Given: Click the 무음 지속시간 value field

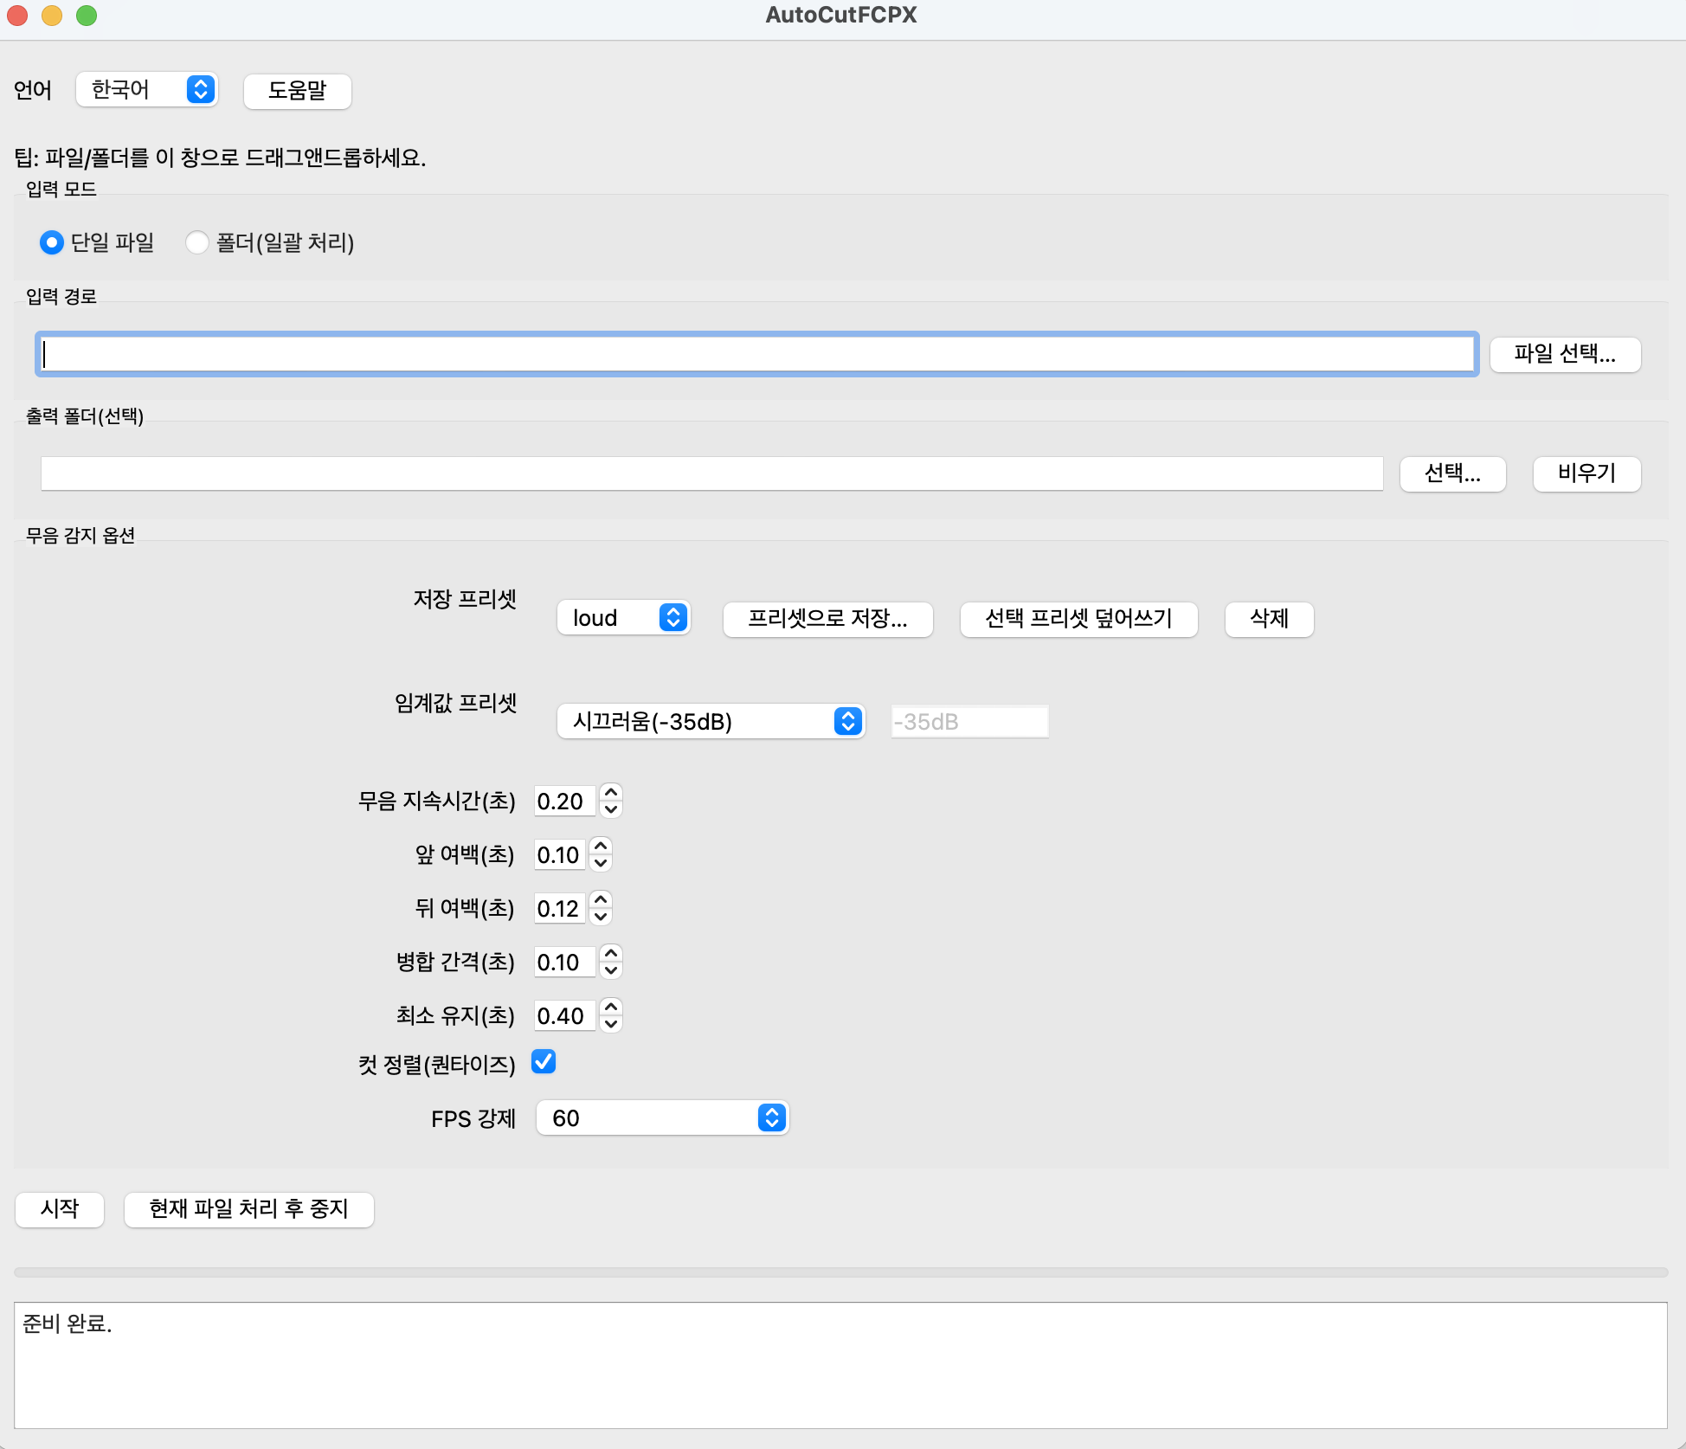Looking at the screenshot, I should pyautogui.click(x=564, y=802).
